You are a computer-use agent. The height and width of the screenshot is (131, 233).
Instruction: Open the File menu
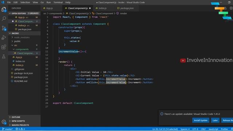point(9,3)
